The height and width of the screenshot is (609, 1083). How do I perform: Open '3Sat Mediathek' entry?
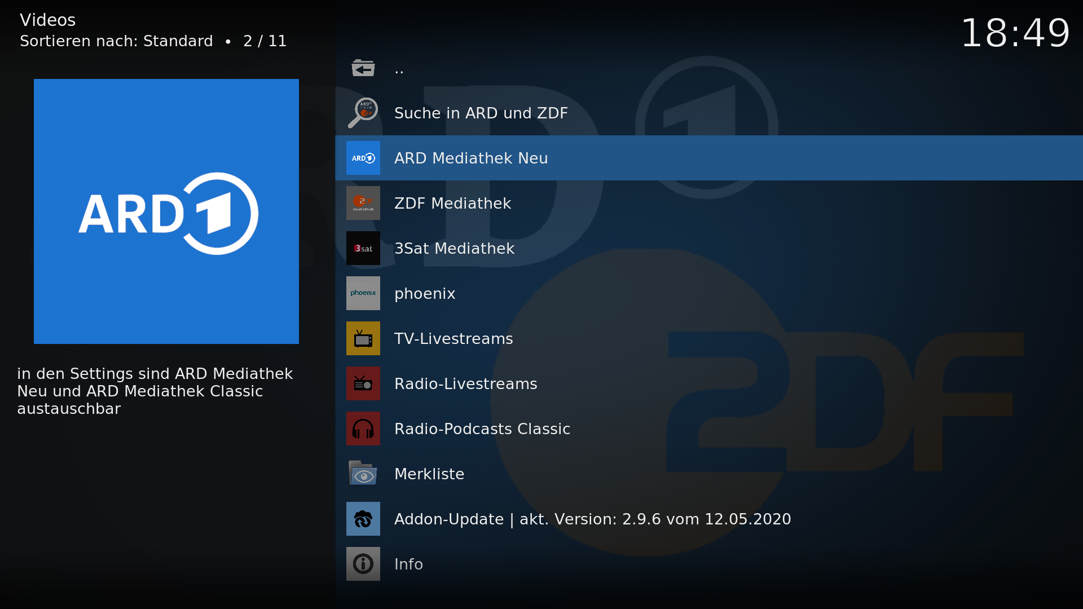tap(709, 248)
